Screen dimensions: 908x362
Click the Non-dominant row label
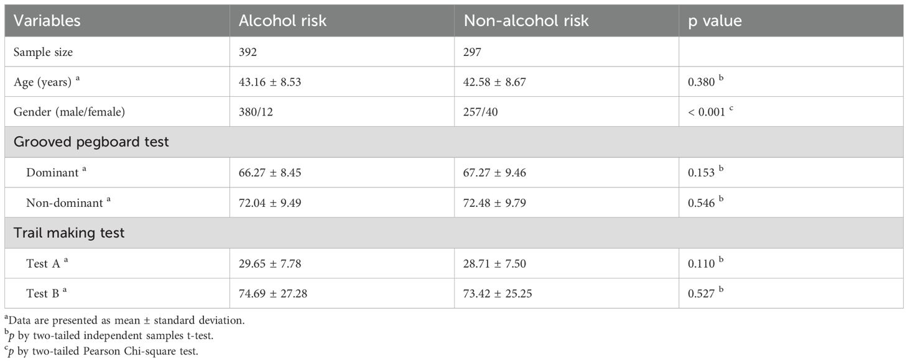tap(63, 202)
